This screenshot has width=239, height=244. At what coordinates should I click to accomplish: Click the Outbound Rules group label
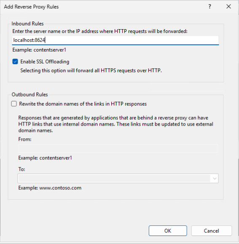[30, 95]
